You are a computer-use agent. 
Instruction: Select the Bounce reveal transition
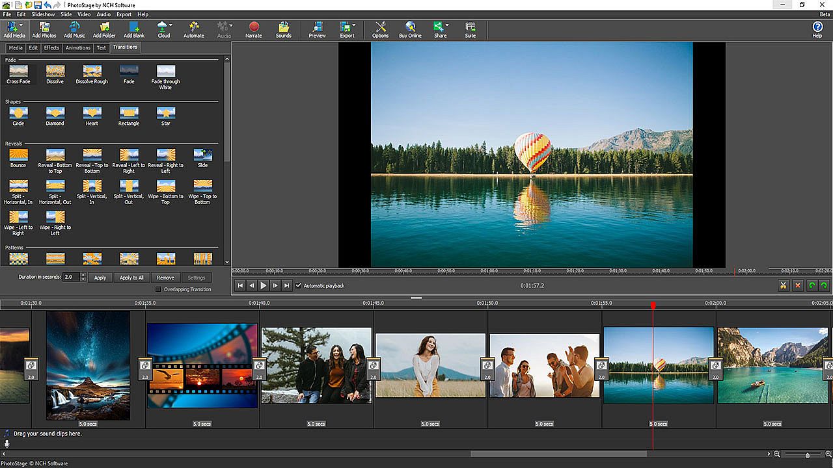[x=18, y=155]
